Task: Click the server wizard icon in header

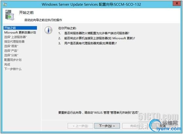Action: pyautogui.click(x=10, y=15)
